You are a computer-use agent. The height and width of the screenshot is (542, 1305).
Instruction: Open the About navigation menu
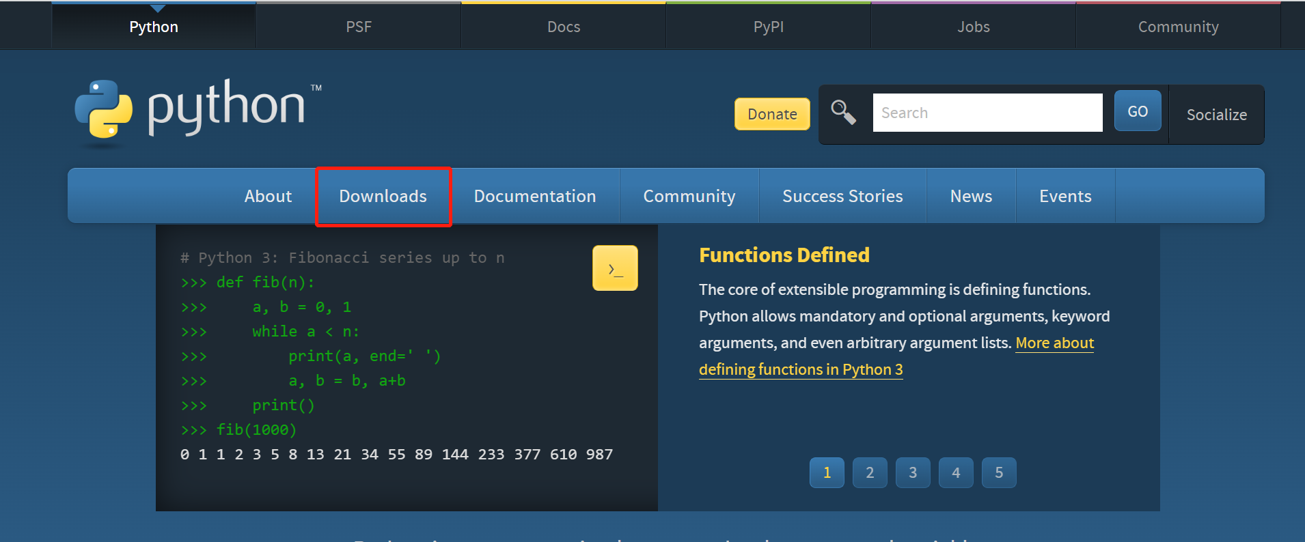point(268,196)
